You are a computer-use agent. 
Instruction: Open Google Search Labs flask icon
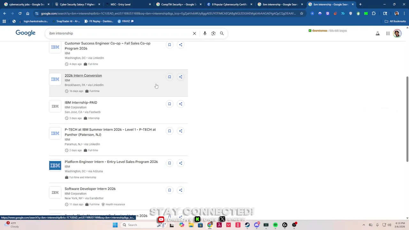pyautogui.click(x=378, y=34)
